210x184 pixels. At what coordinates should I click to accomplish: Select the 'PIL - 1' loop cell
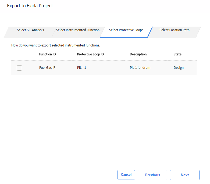pos(81,68)
